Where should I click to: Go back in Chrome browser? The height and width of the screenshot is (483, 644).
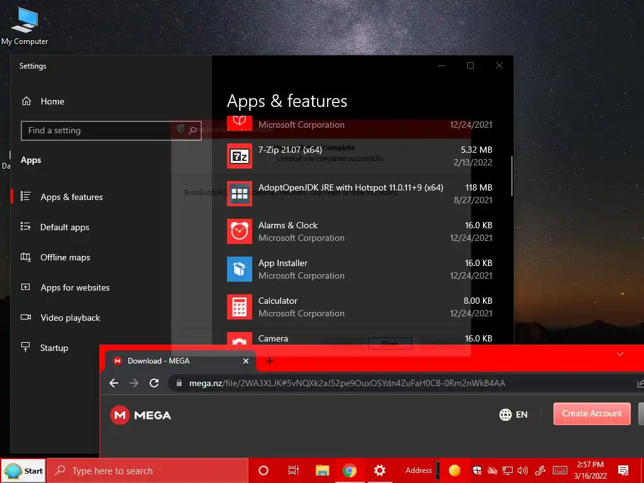pos(114,383)
